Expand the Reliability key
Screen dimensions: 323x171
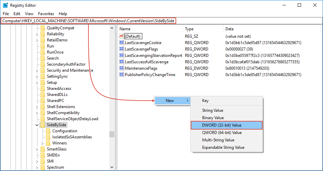point(37,34)
